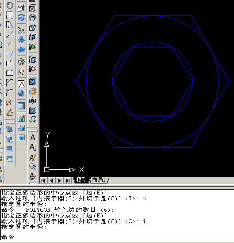Choose the Stretch modify tool

[10, 25]
